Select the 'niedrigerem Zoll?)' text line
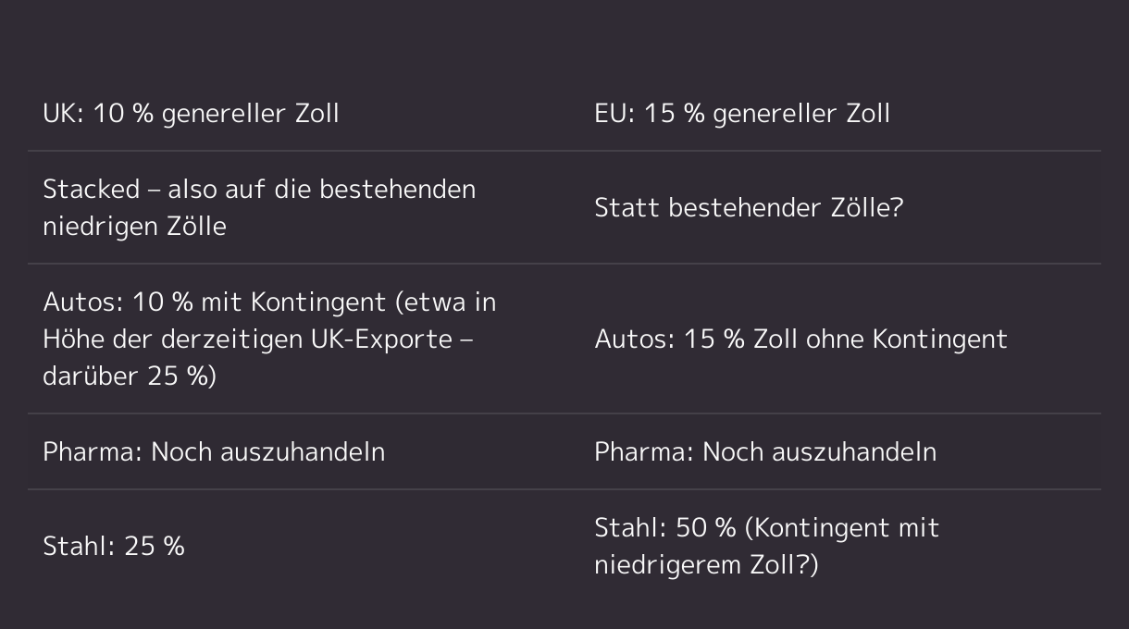 [706, 564]
